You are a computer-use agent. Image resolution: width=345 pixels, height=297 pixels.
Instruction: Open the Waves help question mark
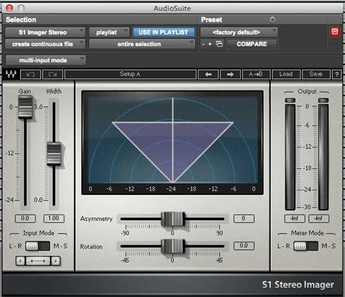point(336,74)
